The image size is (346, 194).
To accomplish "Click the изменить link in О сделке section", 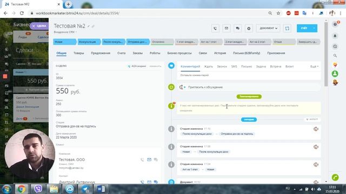I will [155, 66].
